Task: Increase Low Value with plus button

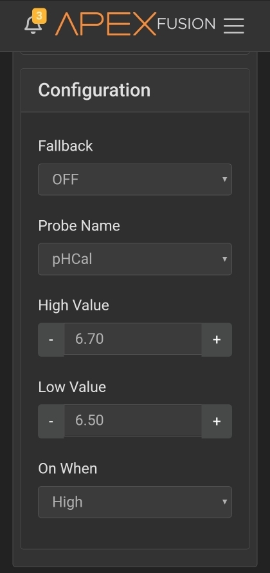Action: [217, 421]
